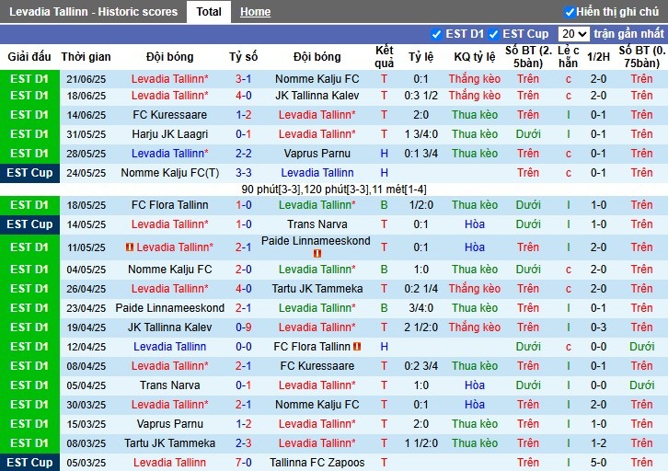The width and height of the screenshot is (668, 471).
Task: Select FC Flora Tallinn home team on 18/05/25
Action: pyautogui.click(x=169, y=205)
